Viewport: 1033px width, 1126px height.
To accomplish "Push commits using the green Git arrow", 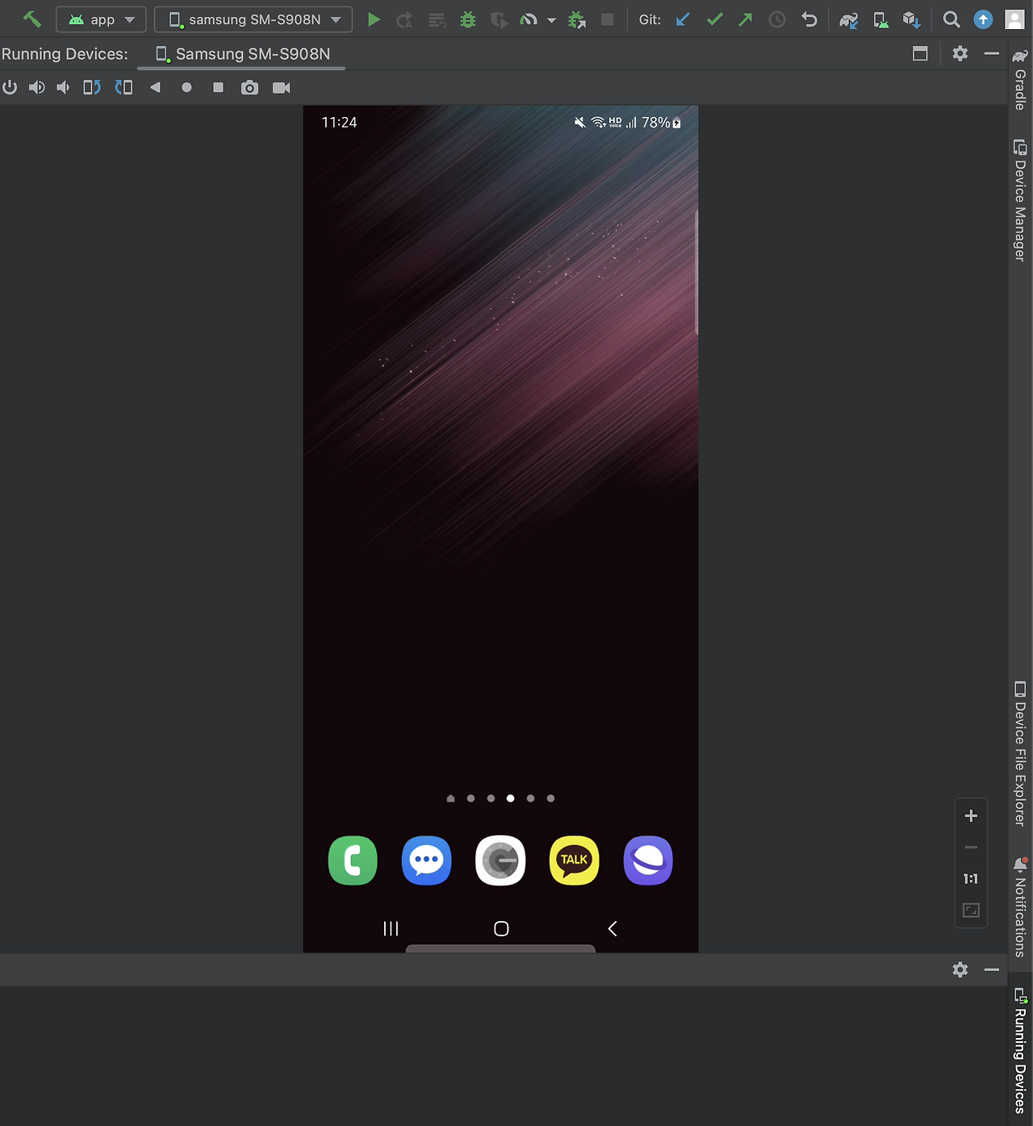I will click(x=744, y=19).
